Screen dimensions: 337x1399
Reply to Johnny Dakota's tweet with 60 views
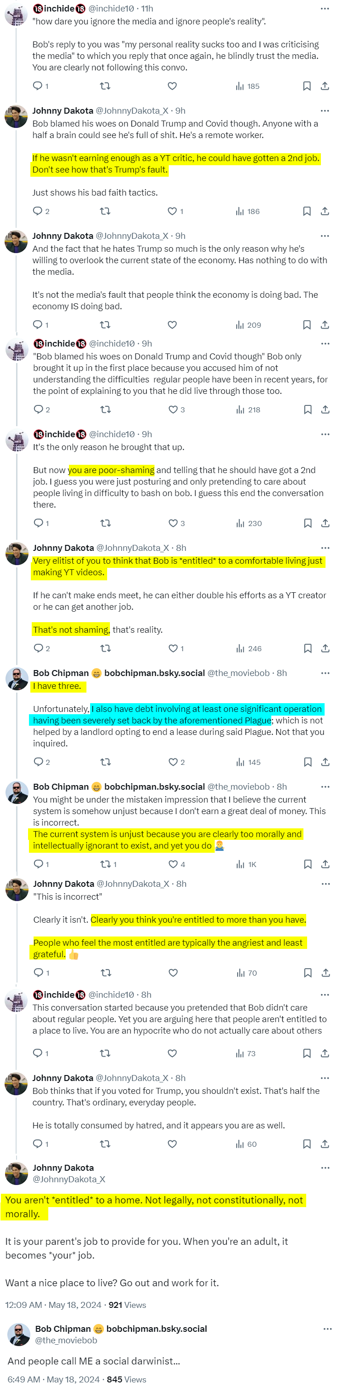coord(38,1144)
